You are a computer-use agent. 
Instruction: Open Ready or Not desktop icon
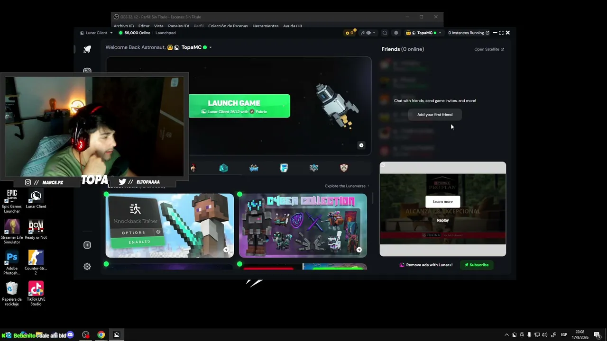click(x=36, y=230)
